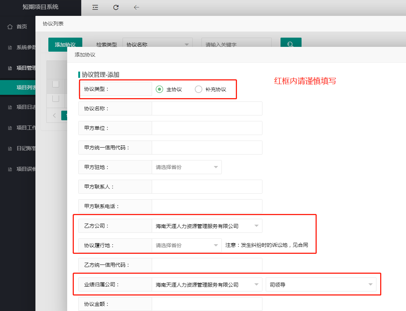Open the 甲方驻地 province dropdown
Viewport: 406px width, 311px height.
(187, 167)
